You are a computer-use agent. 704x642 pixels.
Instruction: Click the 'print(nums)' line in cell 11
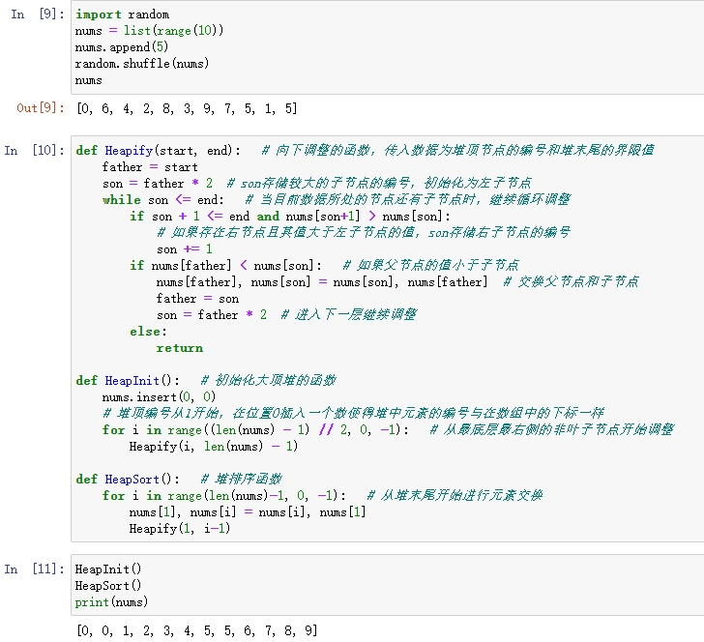click(x=111, y=602)
